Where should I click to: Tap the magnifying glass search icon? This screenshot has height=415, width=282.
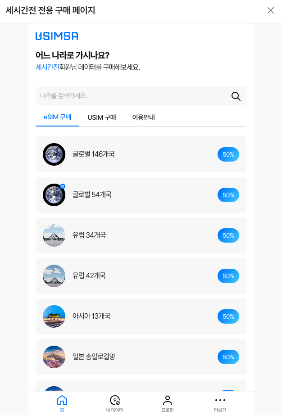(236, 96)
